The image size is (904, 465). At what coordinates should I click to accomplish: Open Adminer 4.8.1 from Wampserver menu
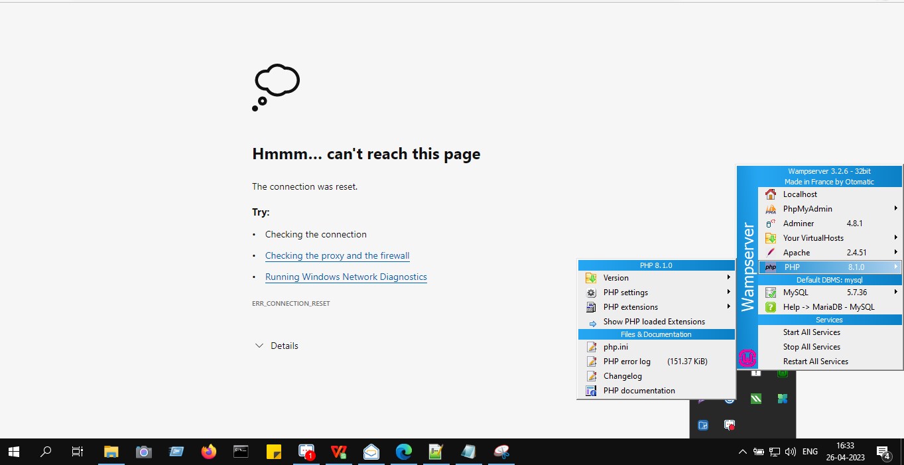pos(799,224)
